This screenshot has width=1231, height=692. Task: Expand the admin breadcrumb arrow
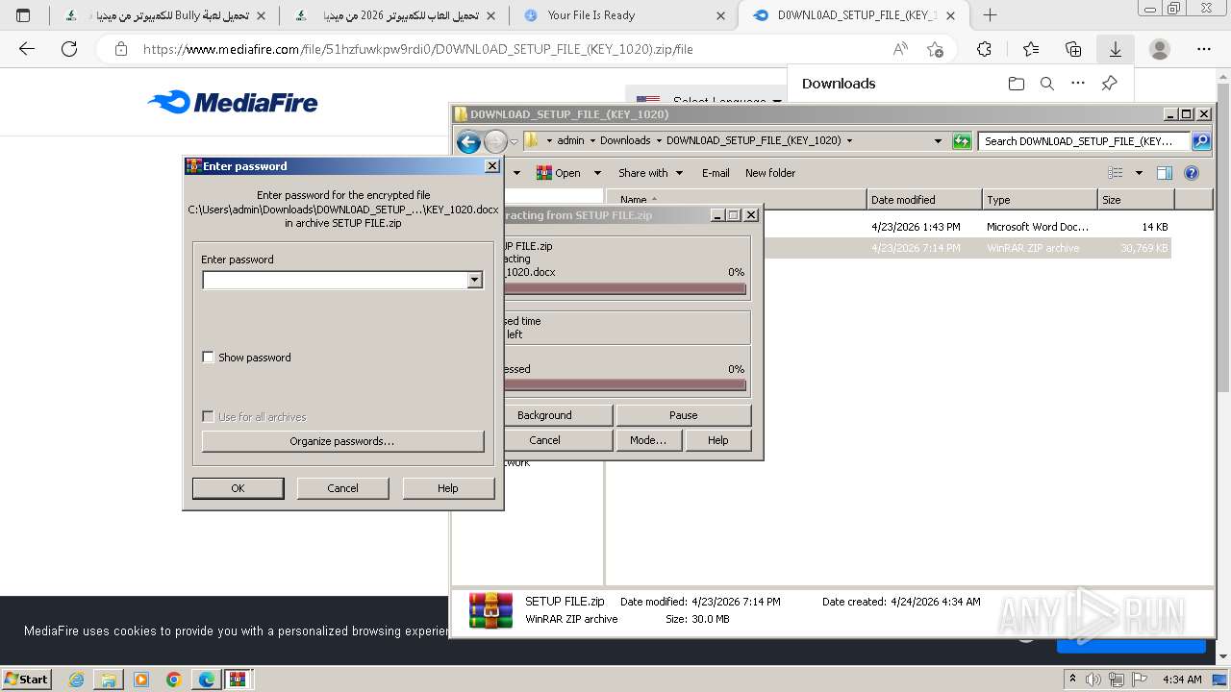[x=592, y=140]
